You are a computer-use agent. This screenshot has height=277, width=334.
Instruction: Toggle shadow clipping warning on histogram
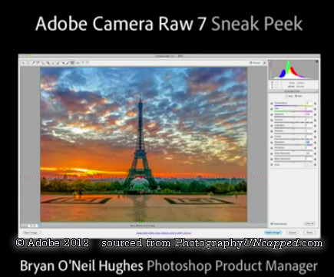tap(270, 61)
